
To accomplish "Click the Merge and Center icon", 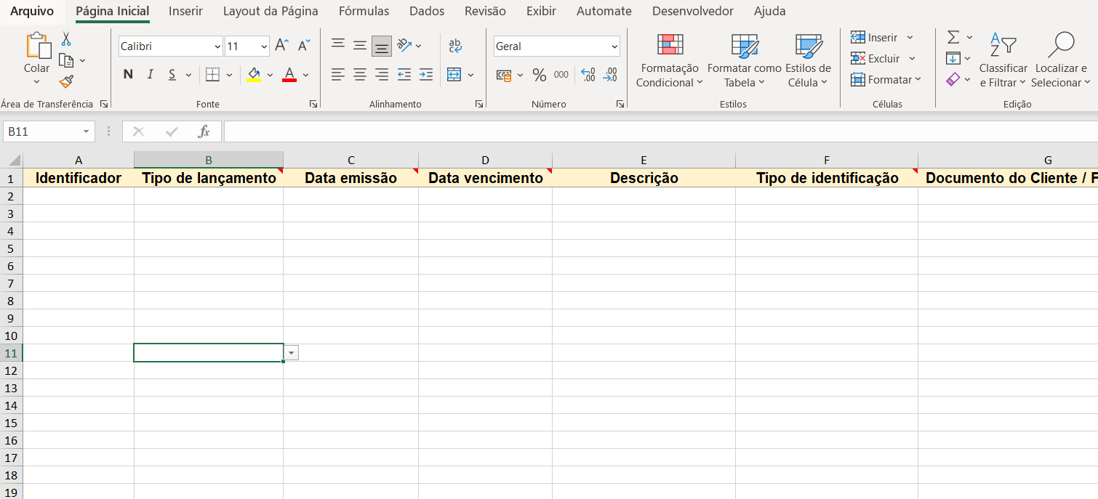I will pos(454,74).
